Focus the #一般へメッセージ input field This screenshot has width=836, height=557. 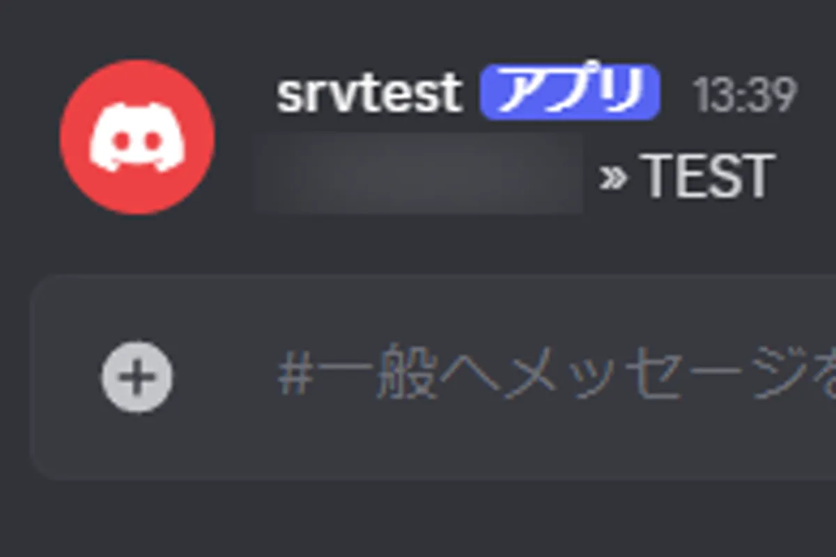tap(432, 377)
